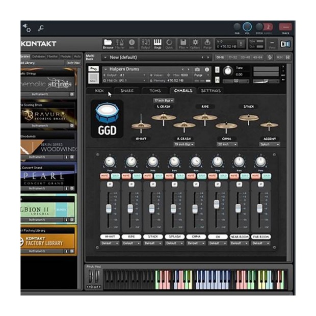Open the Database browser tab
316x316 pixels.
point(38,57)
